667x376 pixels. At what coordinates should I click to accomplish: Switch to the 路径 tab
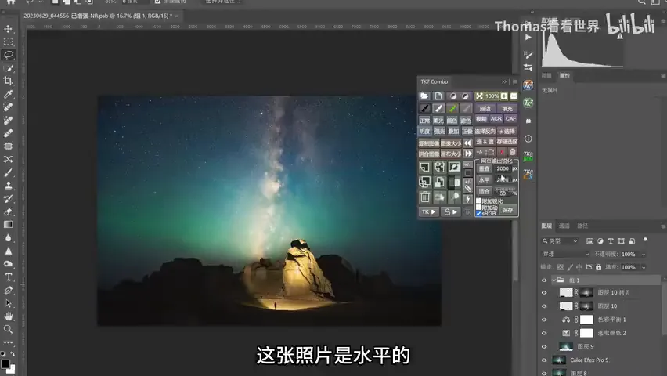coord(582,226)
